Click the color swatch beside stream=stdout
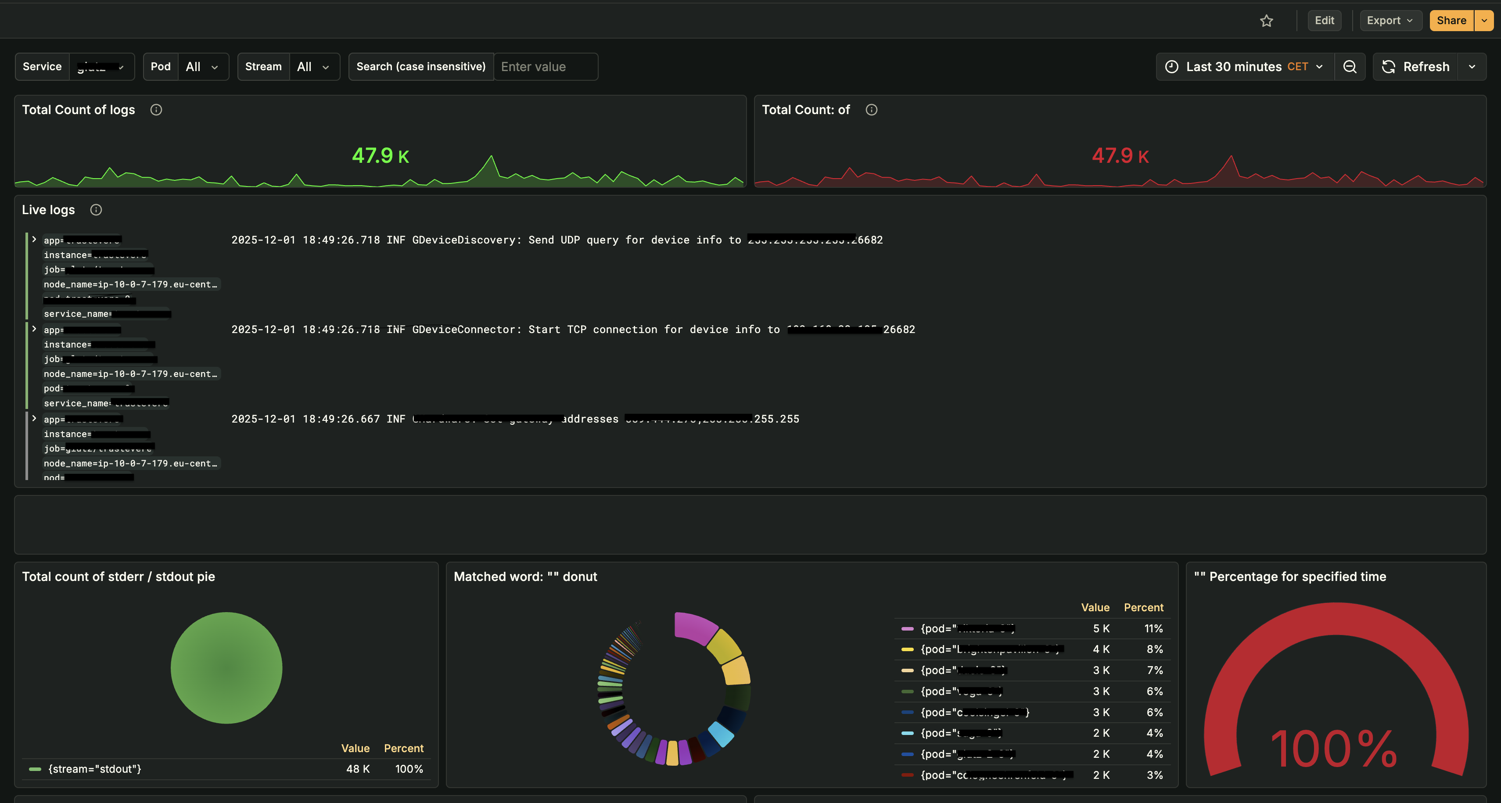 pos(36,769)
